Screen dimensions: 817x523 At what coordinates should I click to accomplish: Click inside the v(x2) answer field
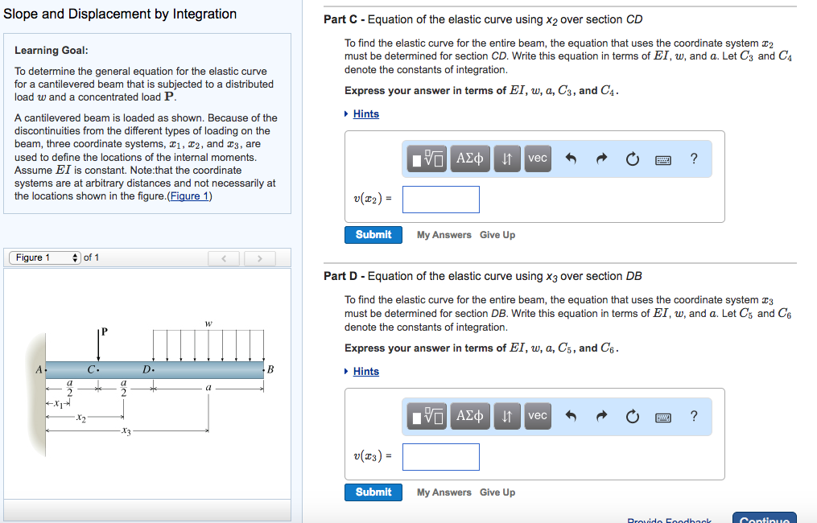441,199
